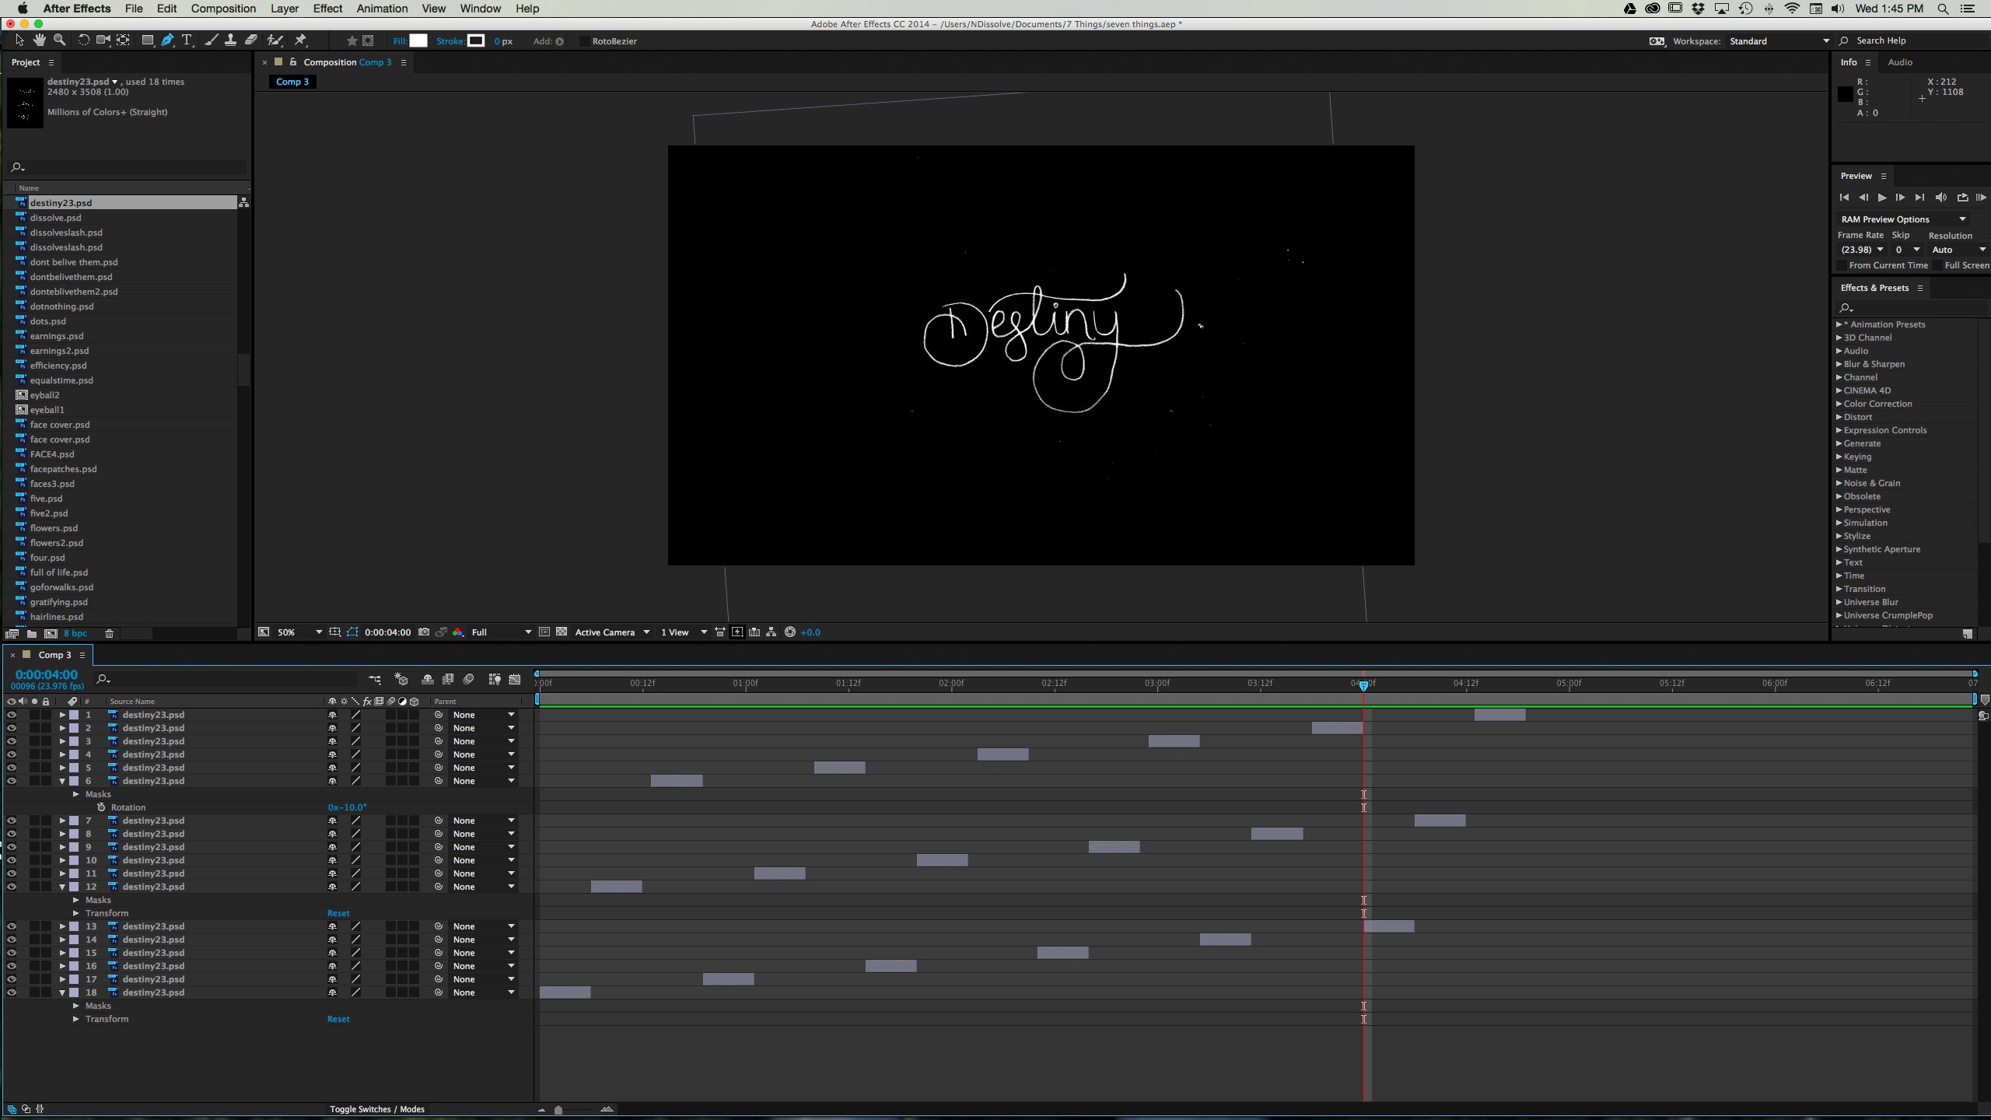Viewport: 1991px width, 1120px height.
Task: Create a new folder in Project panel
Action: [x=32, y=634]
